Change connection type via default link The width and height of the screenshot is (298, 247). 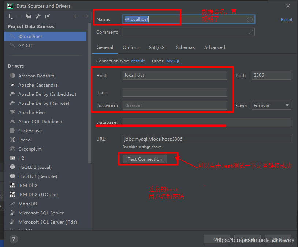pos(138,61)
